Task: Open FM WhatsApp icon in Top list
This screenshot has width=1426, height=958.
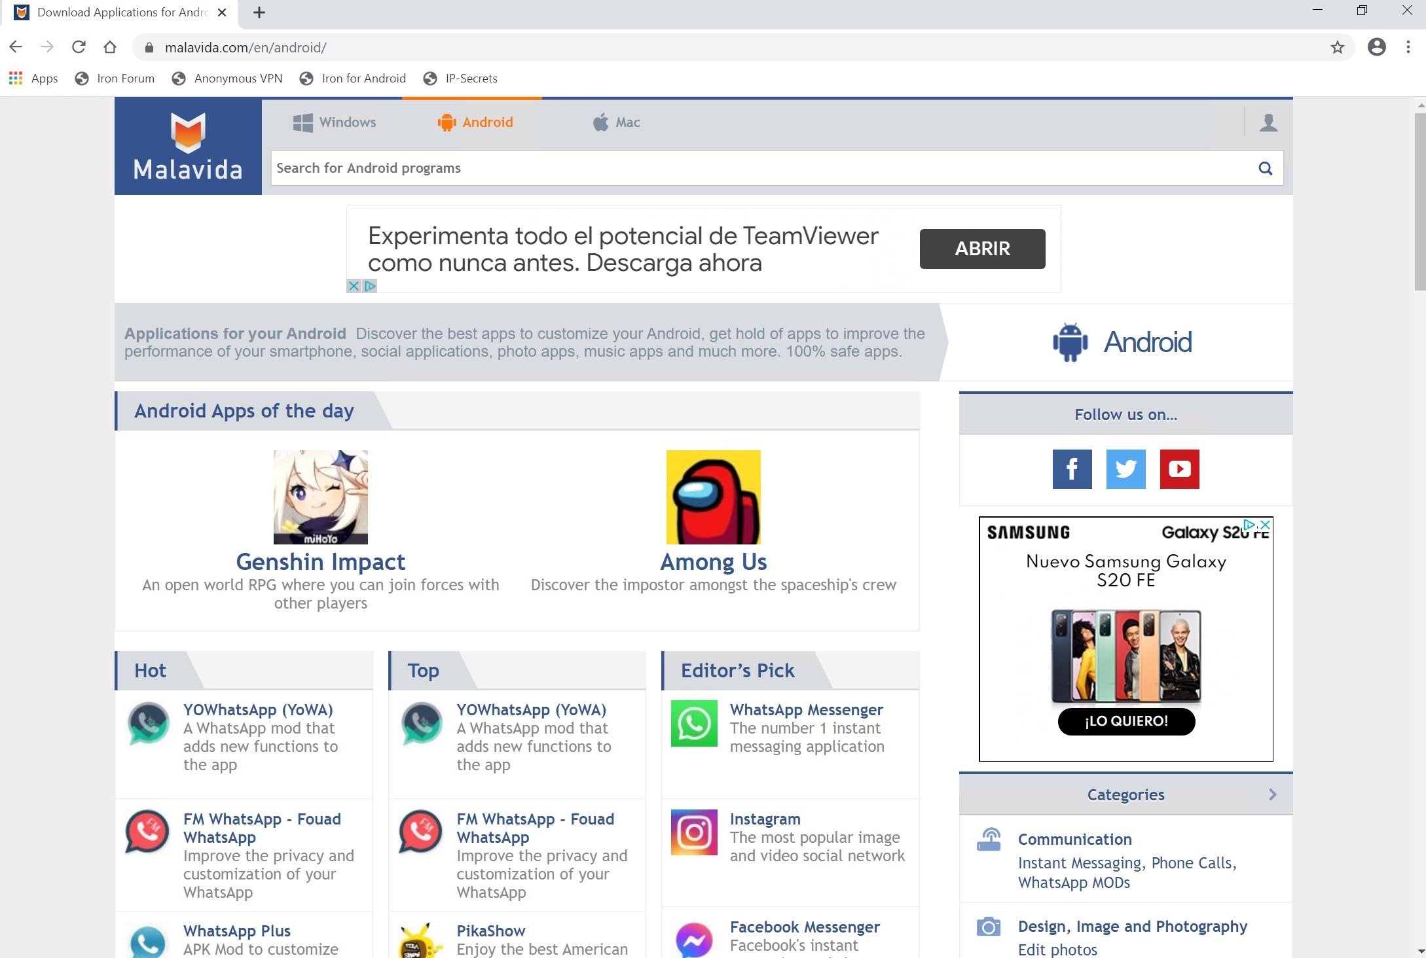Action: [x=421, y=832]
